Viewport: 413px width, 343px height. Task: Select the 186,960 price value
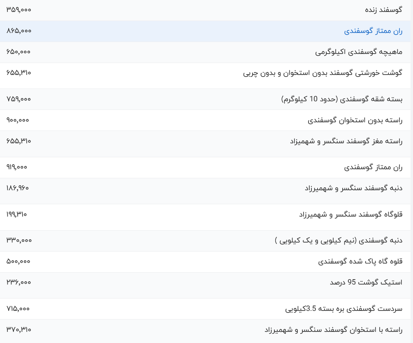[18, 188]
